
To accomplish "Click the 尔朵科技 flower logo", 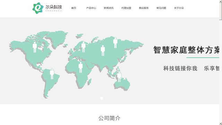I will click(38, 8).
